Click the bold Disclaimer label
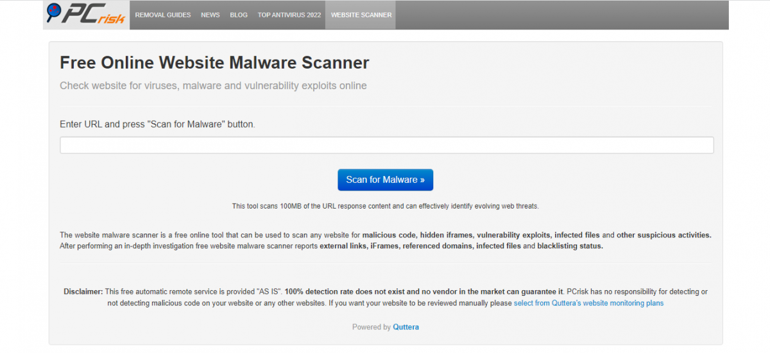 [x=83, y=291]
